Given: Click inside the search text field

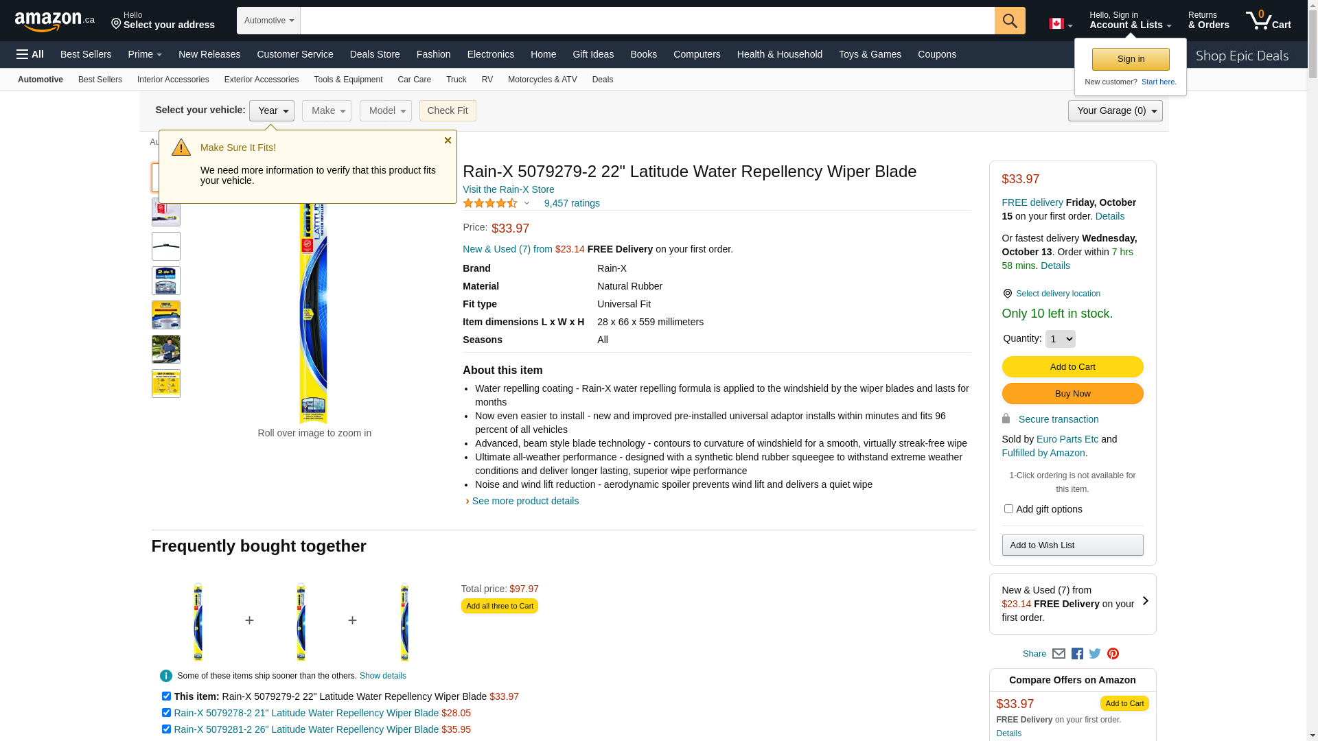Looking at the screenshot, I should pos(647,21).
